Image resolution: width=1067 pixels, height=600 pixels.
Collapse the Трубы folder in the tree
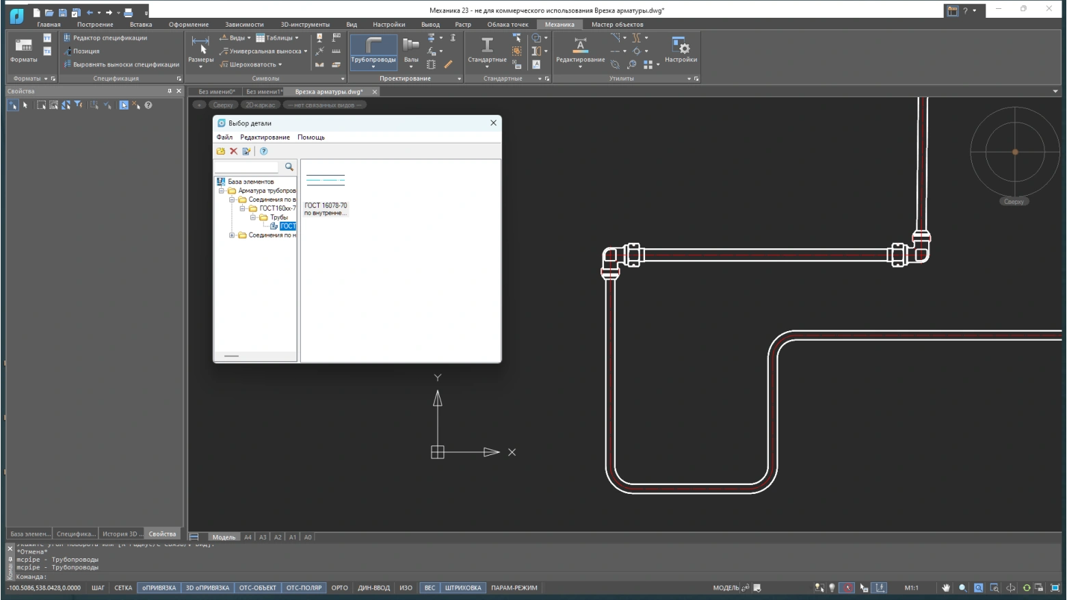[x=253, y=218]
